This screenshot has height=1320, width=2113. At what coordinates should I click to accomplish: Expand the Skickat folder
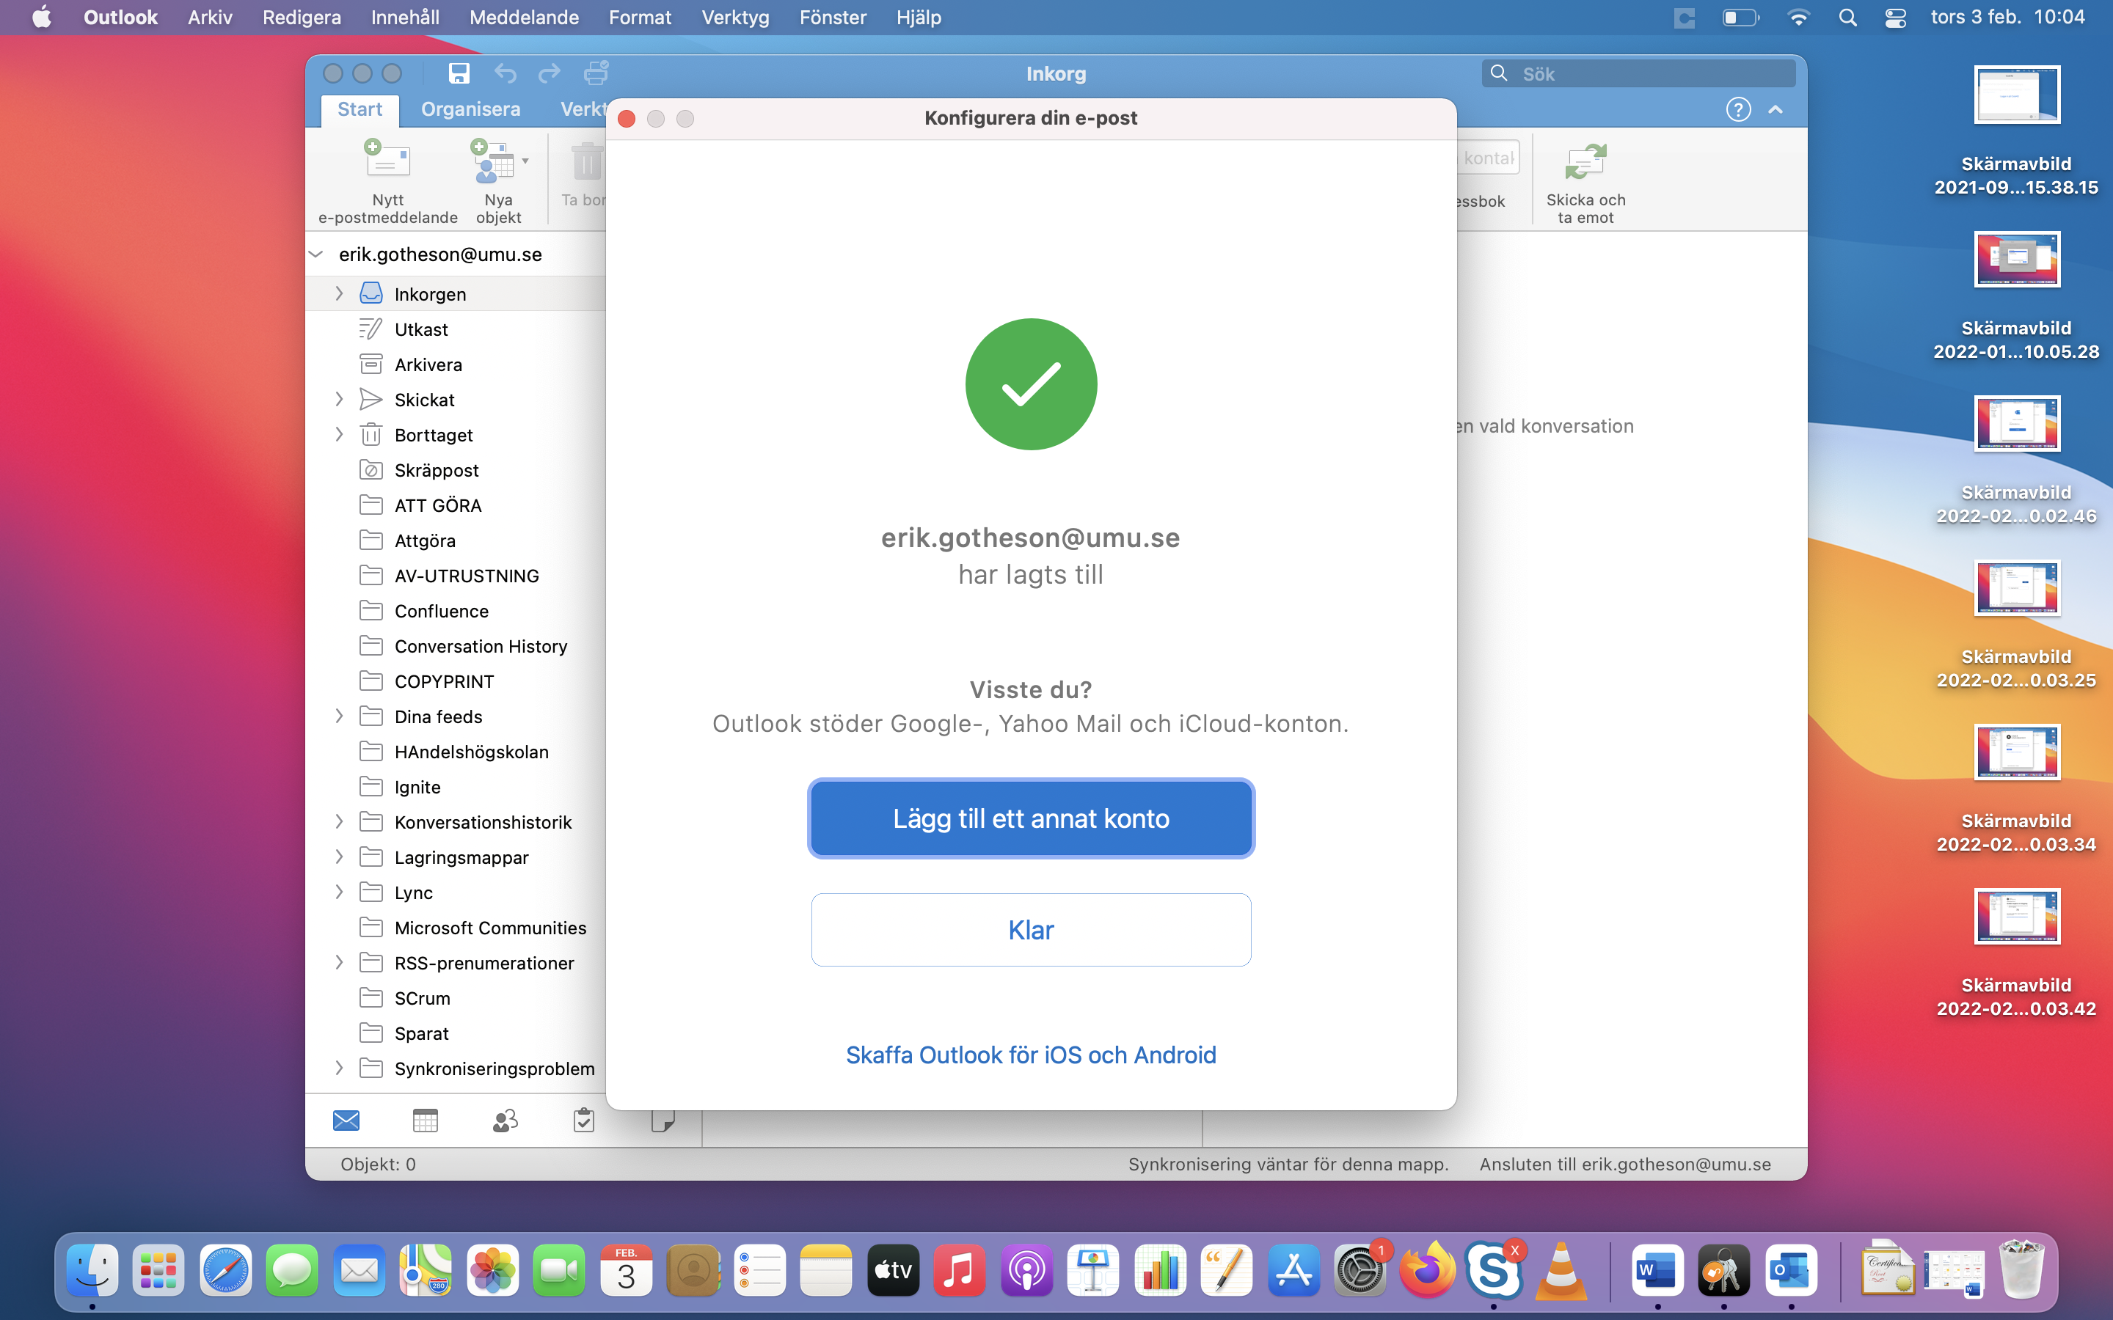[x=339, y=400]
